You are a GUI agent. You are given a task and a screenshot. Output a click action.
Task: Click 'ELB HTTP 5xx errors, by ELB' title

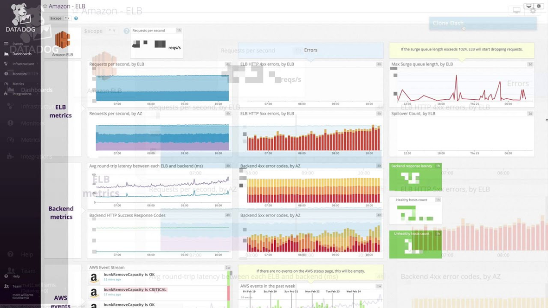267,114
